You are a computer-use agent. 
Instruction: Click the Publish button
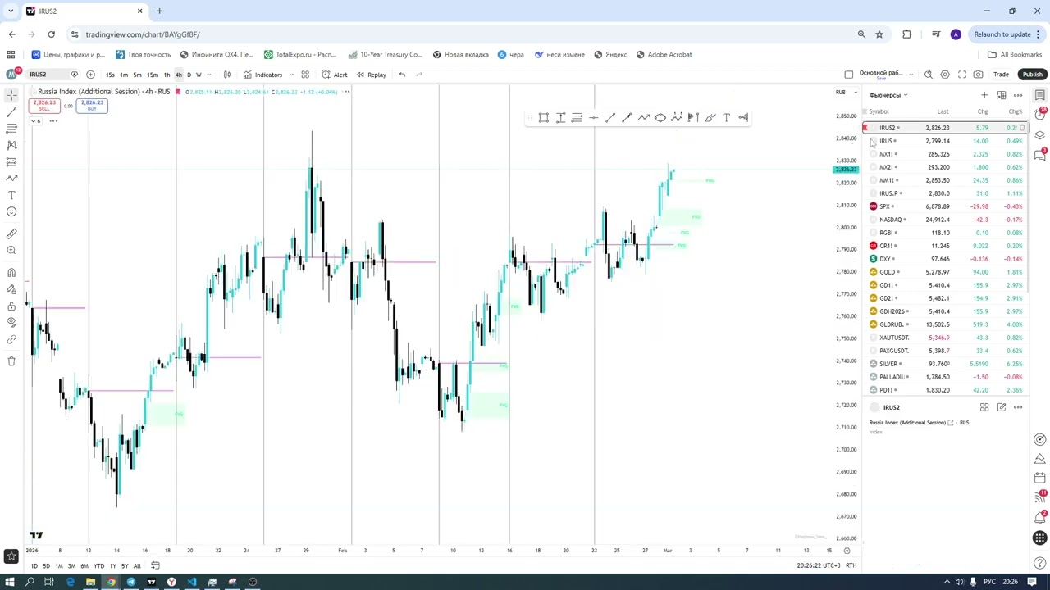point(1032,75)
